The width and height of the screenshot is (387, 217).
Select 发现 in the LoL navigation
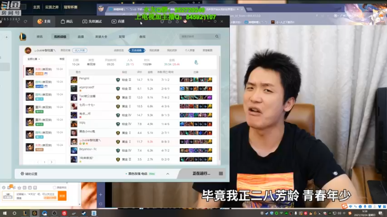(122, 37)
